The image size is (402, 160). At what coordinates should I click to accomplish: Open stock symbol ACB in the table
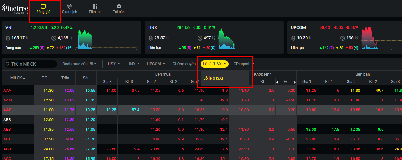[7, 149]
